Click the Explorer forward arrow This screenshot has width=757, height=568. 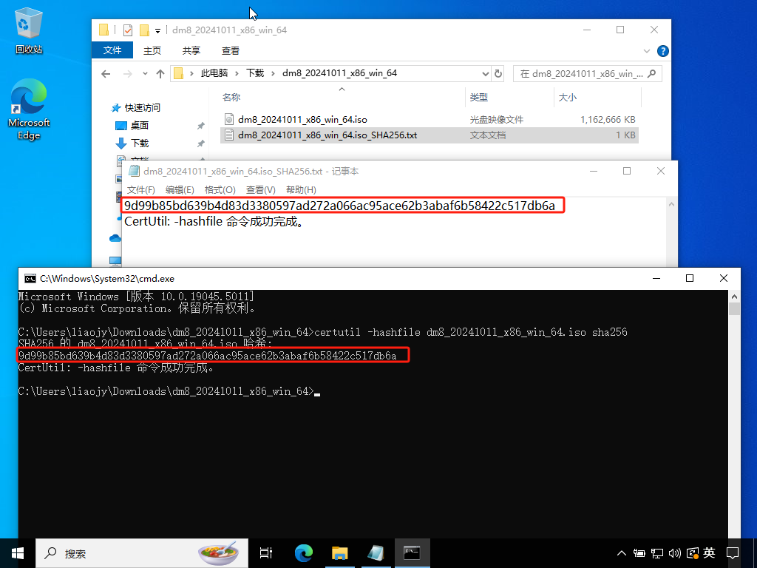pos(127,74)
